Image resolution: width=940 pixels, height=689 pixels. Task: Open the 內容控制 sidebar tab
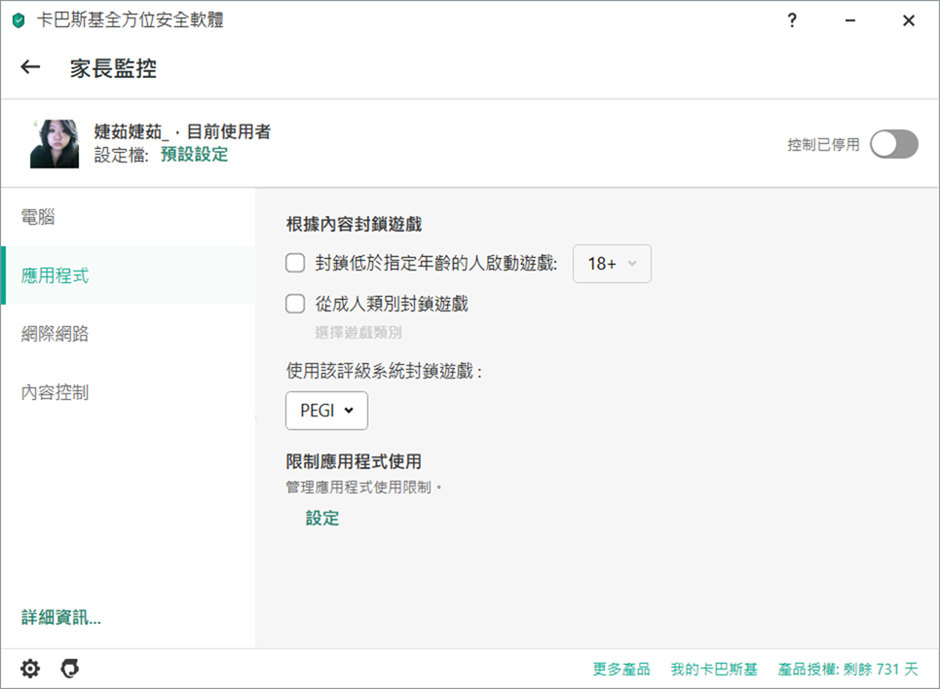click(55, 392)
